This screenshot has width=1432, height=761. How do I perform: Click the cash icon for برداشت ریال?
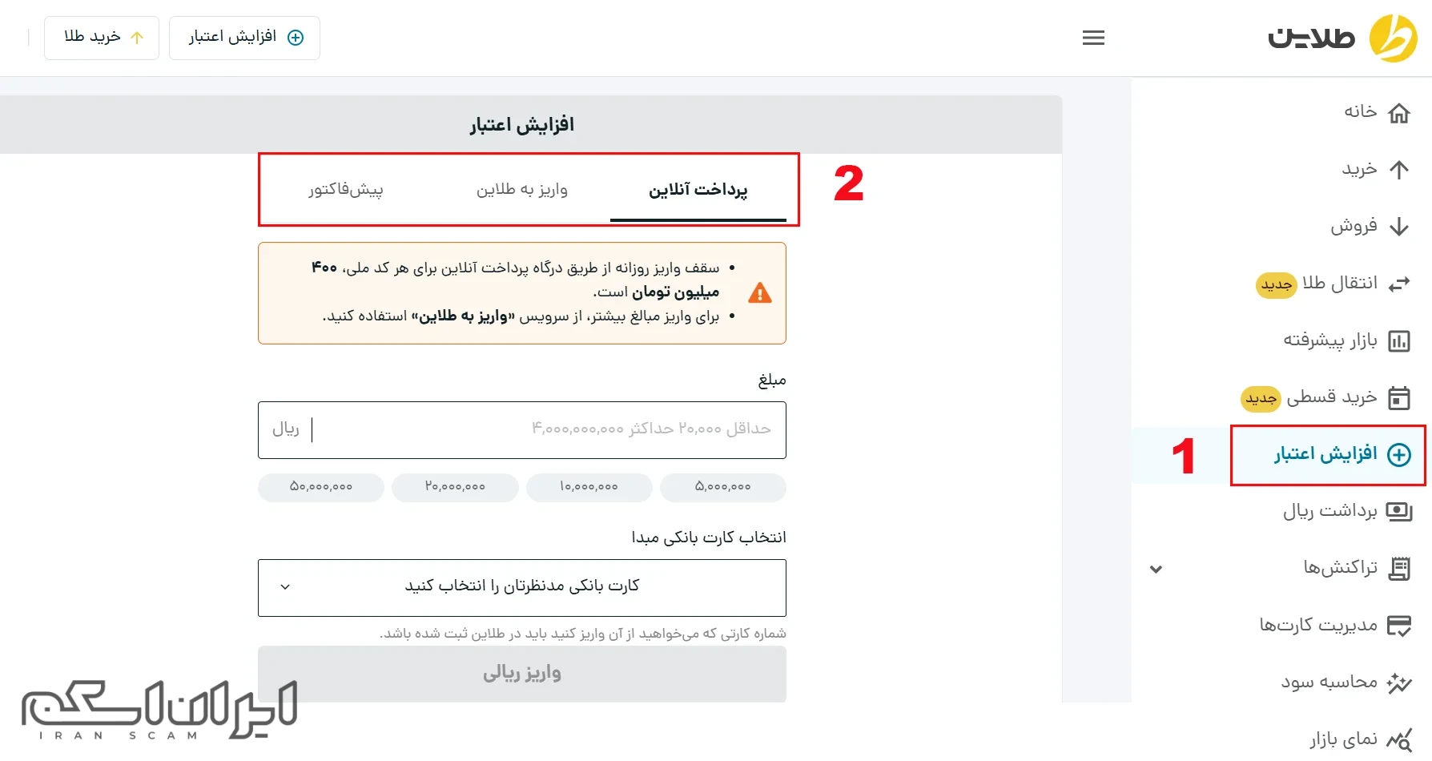click(1399, 512)
